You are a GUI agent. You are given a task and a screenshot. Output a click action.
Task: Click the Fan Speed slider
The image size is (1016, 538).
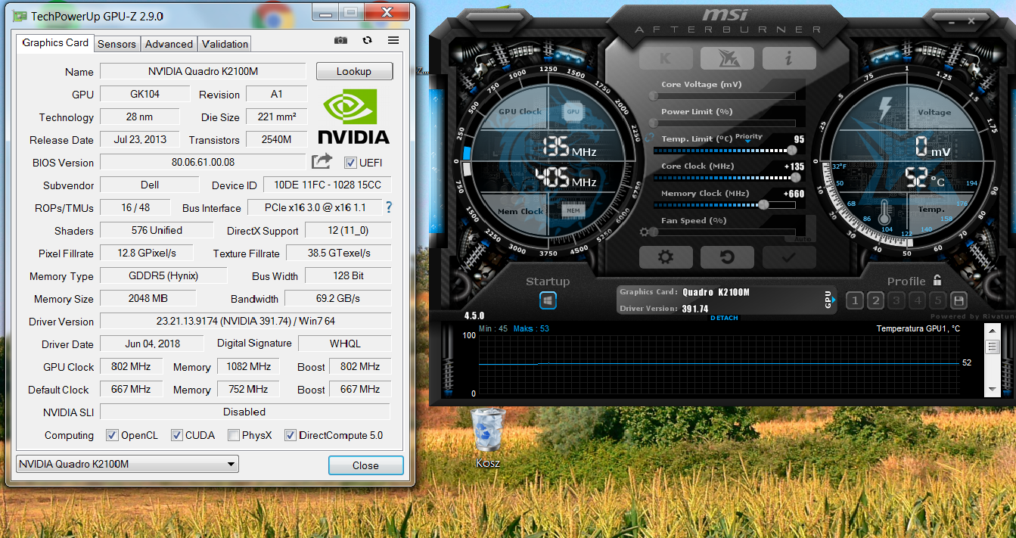(724, 232)
